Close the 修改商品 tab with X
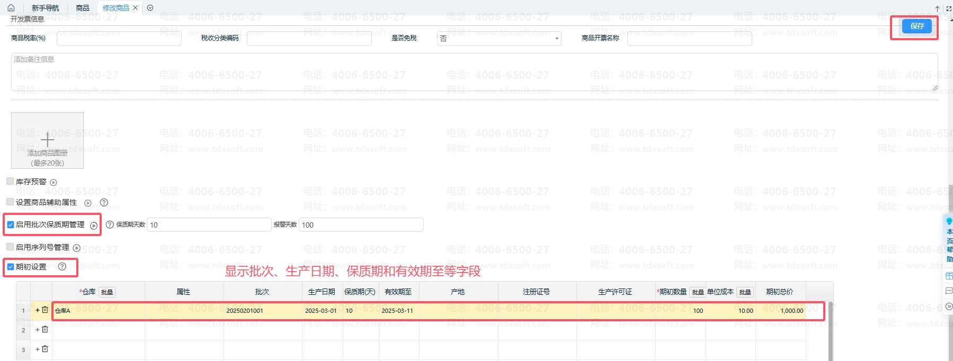This screenshot has width=953, height=361. (x=136, y=8)
